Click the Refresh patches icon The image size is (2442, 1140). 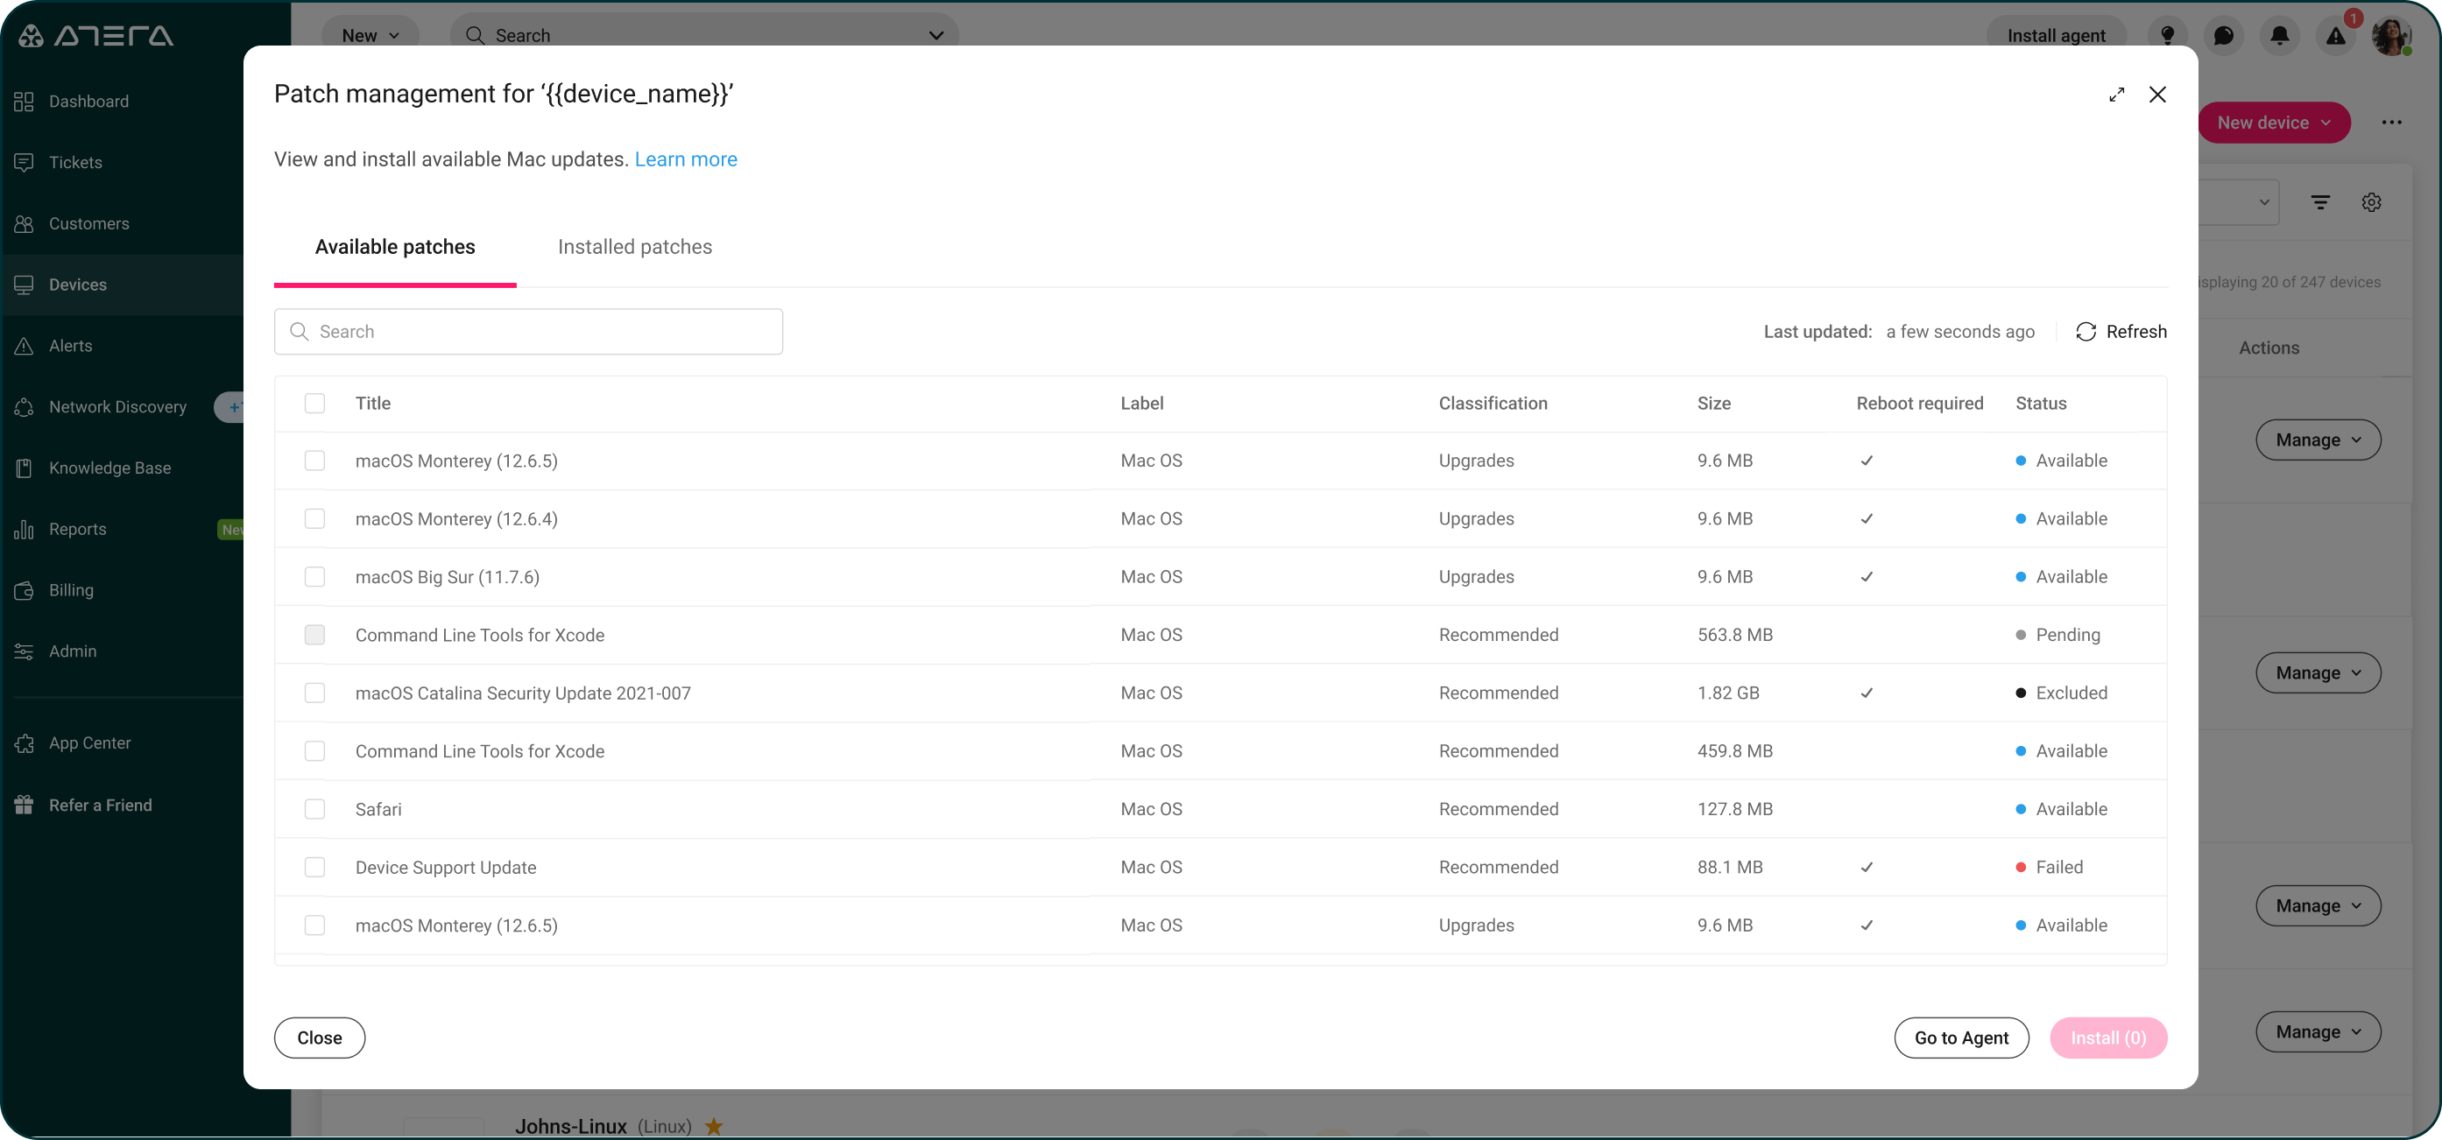tap(2086, 332)
